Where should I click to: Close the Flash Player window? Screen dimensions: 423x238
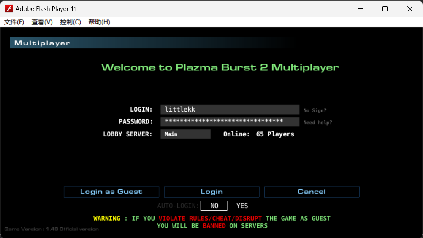[409, 8]
